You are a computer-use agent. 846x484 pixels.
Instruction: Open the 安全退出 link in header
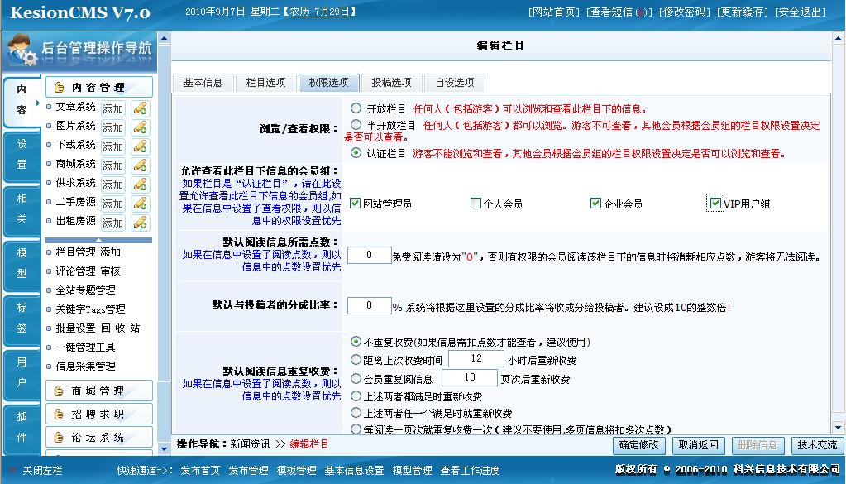click(801, 12)
